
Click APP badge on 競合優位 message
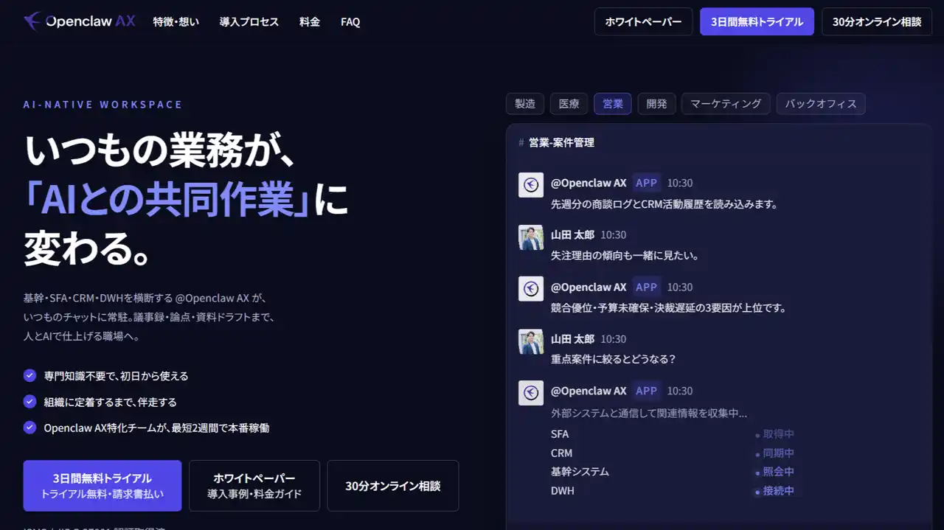[x=646, y=287]
